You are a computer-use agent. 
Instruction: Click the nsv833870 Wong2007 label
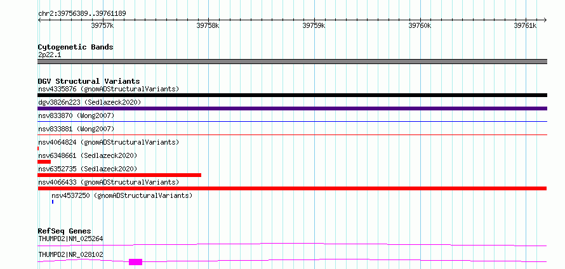click(76, 115)
